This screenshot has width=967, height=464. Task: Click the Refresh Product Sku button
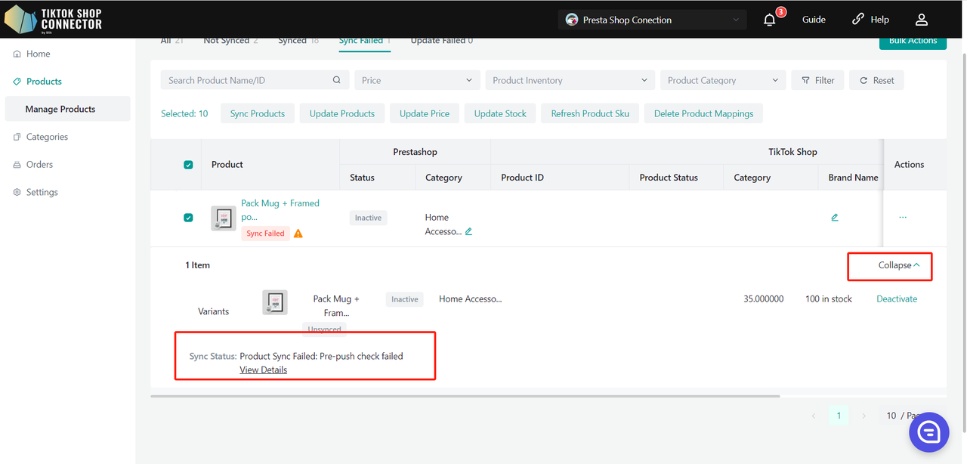[x=590, y=113]
